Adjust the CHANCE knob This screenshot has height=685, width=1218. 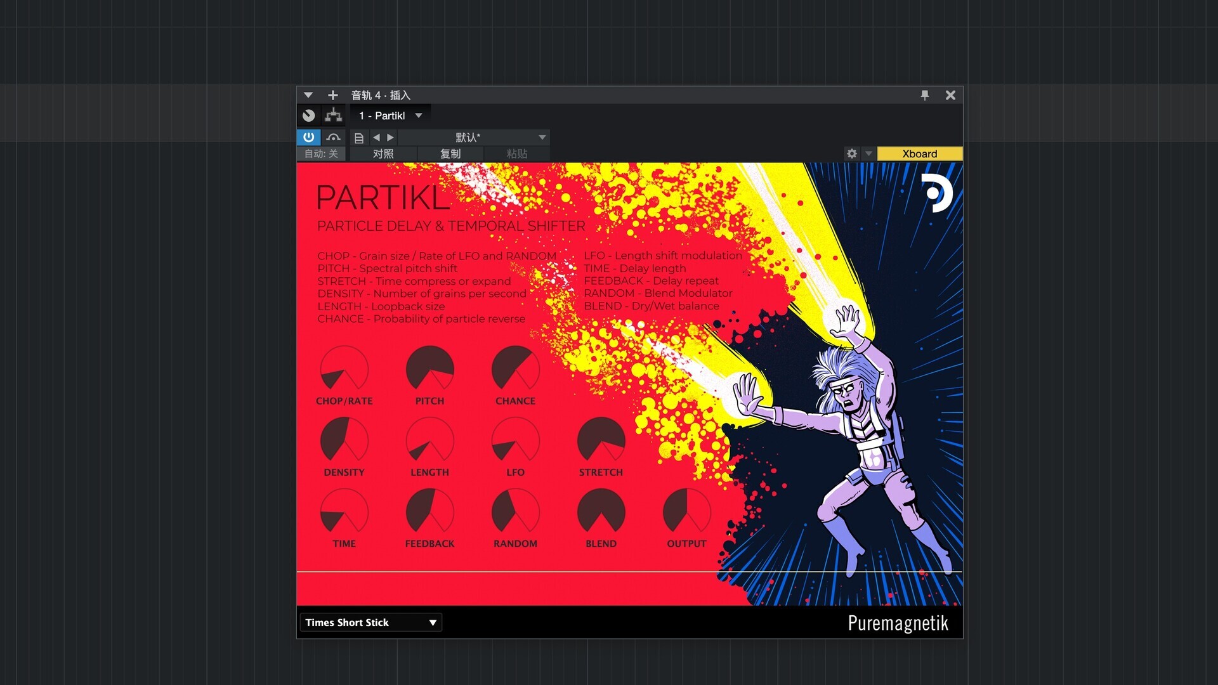point(515,369)
